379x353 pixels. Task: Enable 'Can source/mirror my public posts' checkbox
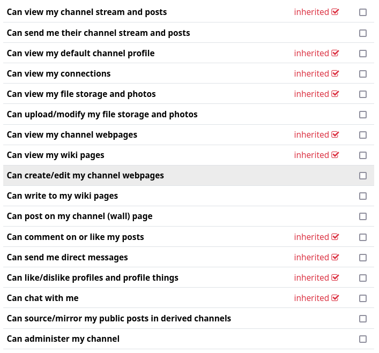pyautogui.click(x=363, y=319)
